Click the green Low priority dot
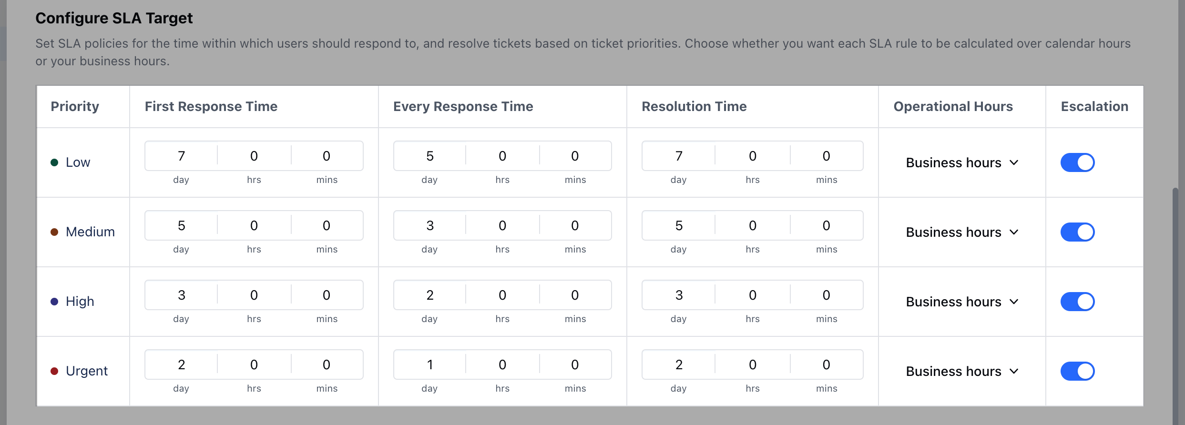This screenshot has width=1185, height=425. pyautogui.click(x=54, y=162)
